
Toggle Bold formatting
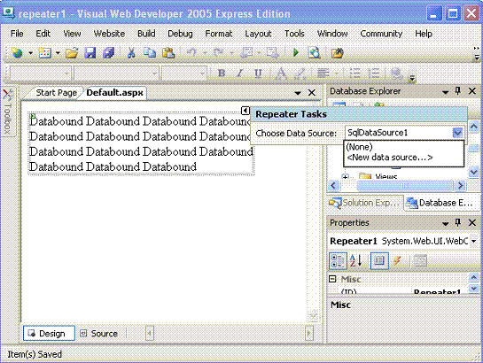point(222,73)
